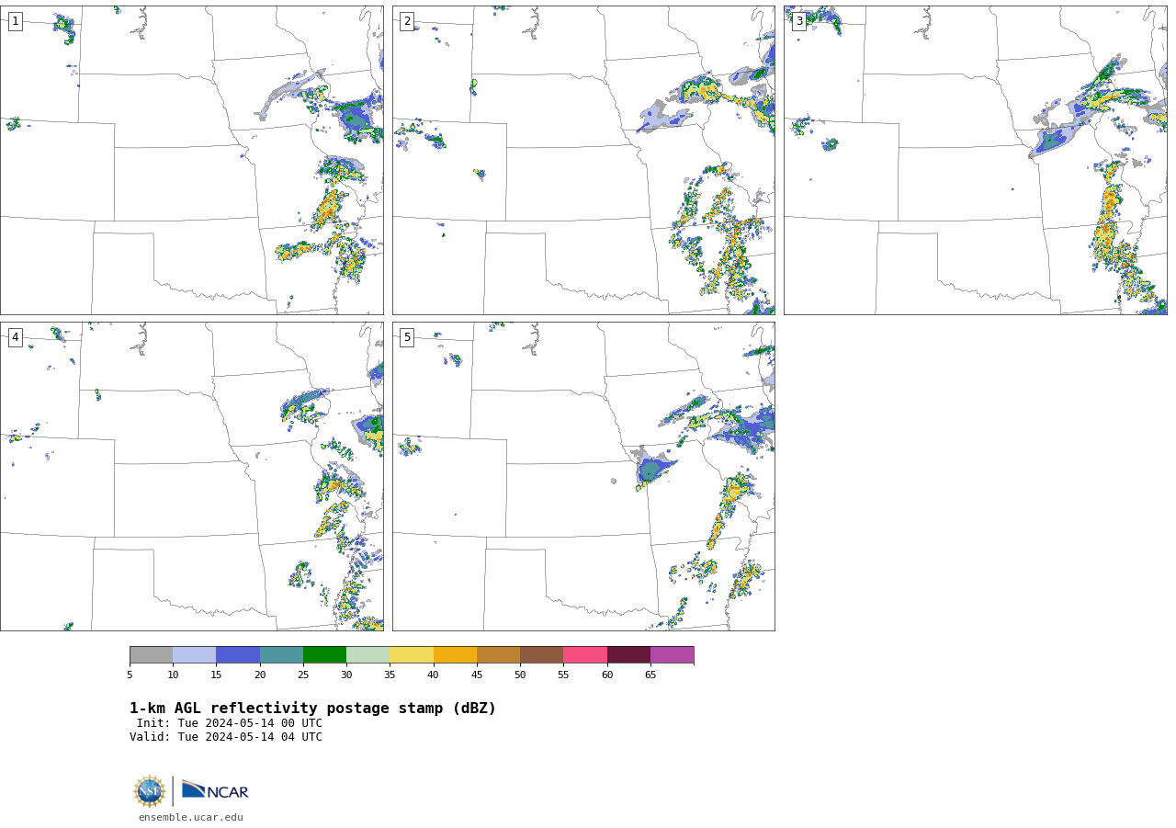The height and width of the screenshot is (828, 1176).
Task: Click the member number label '2'
Action: point(407,21)
